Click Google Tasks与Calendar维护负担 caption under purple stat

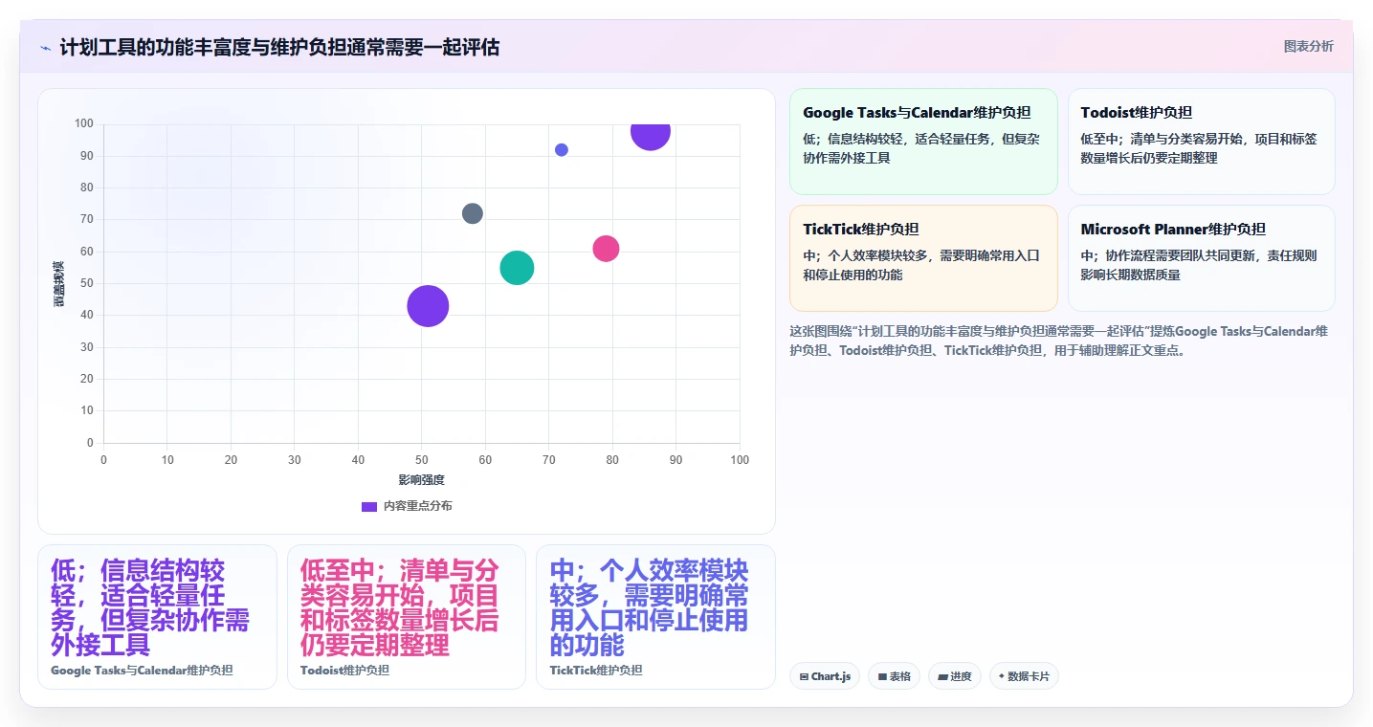click(142, 671)
